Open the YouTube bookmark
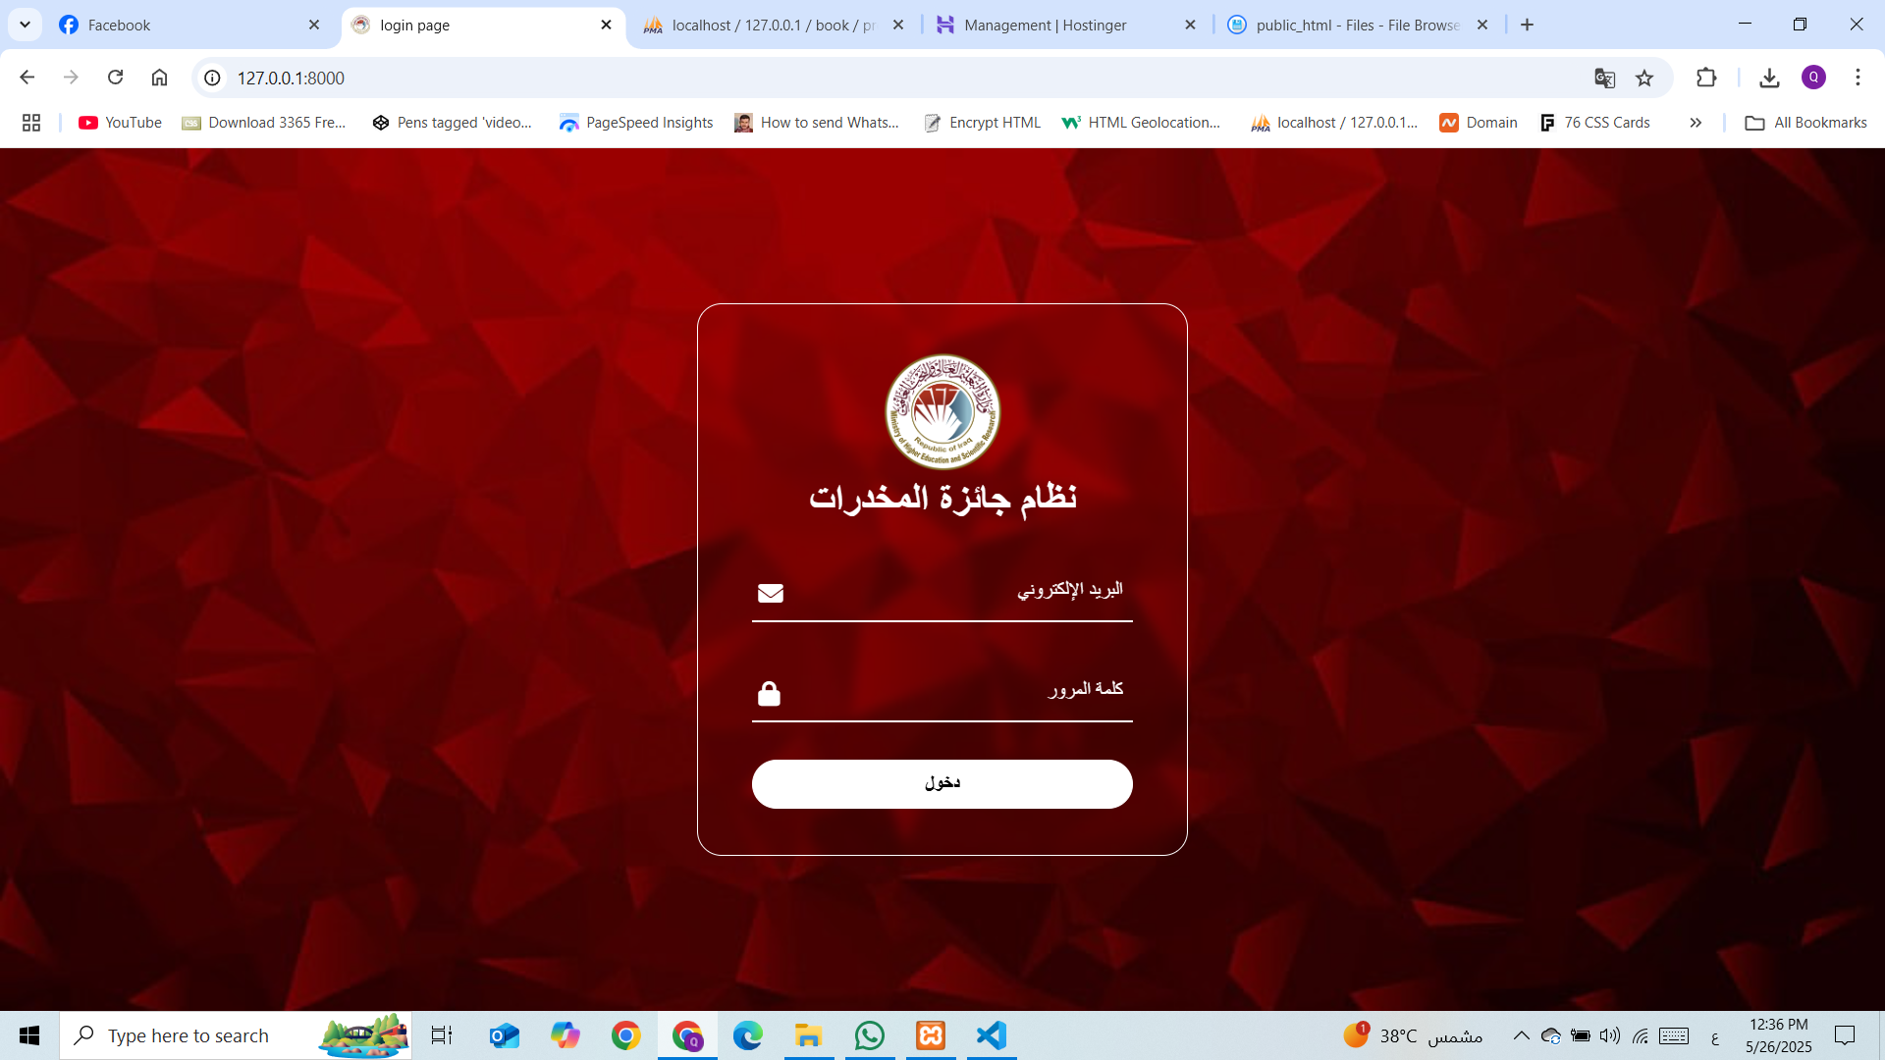This screenshot has width=1885, height=1060. pos(120,123)
